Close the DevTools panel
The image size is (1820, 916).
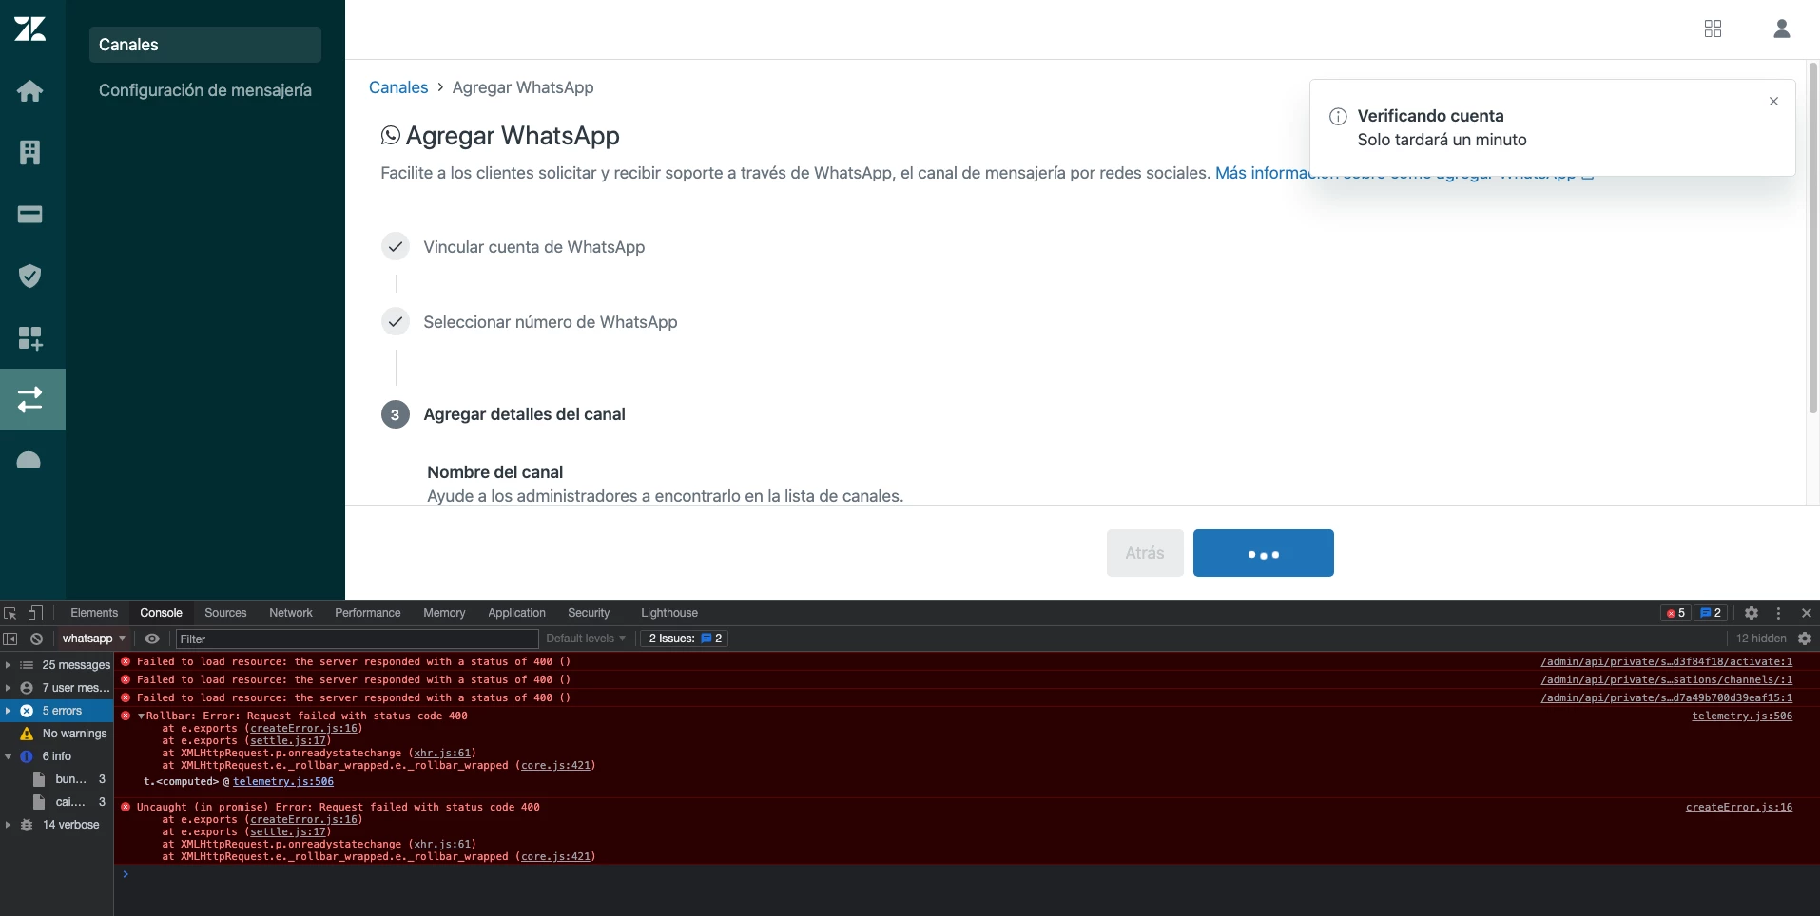pyautogui.click(x=1806, y=613)
